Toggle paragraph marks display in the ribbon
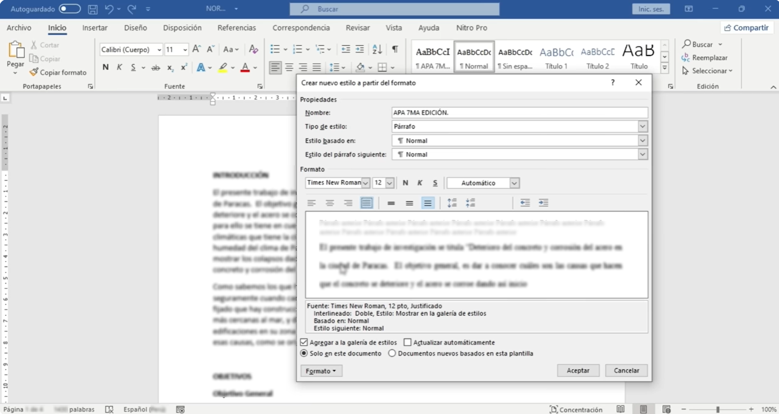This screenshot has width=779, height=414. [x=394, y=49]
